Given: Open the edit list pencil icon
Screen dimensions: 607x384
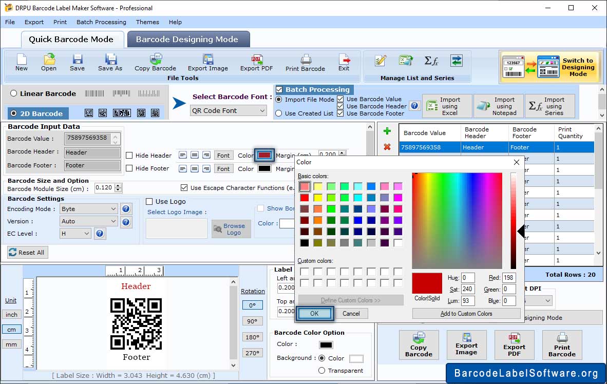Looking at the screenshot, I should pos(381,61).
